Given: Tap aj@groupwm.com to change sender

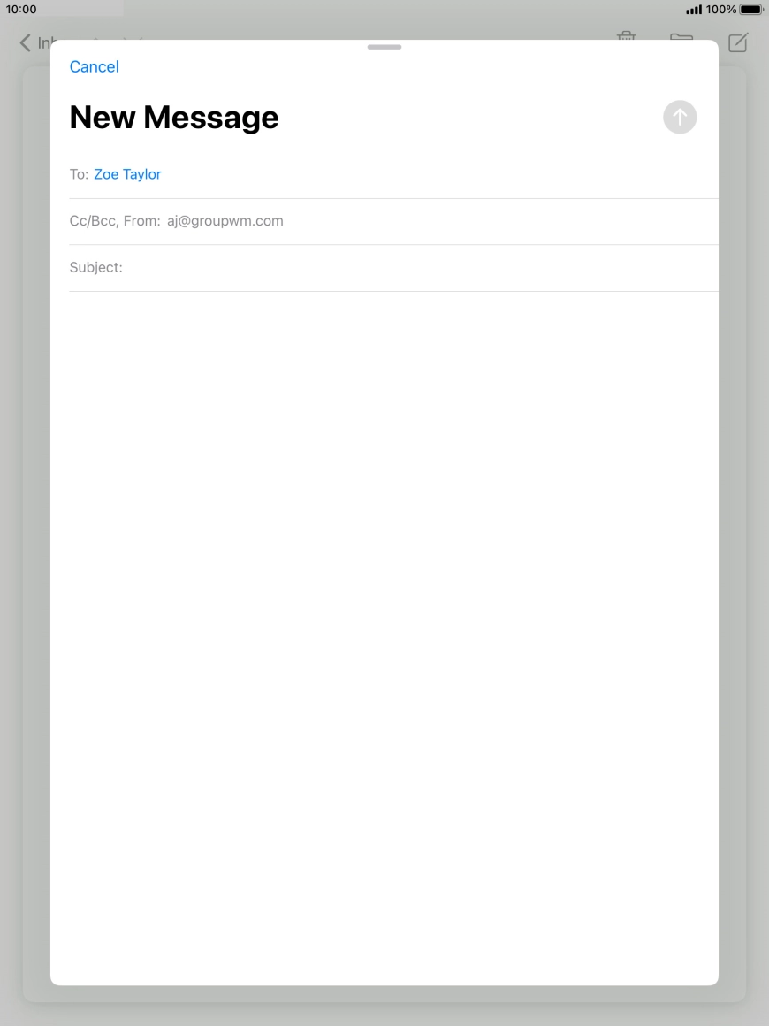Looking at the screenshot, I should [x=225, y=220].
